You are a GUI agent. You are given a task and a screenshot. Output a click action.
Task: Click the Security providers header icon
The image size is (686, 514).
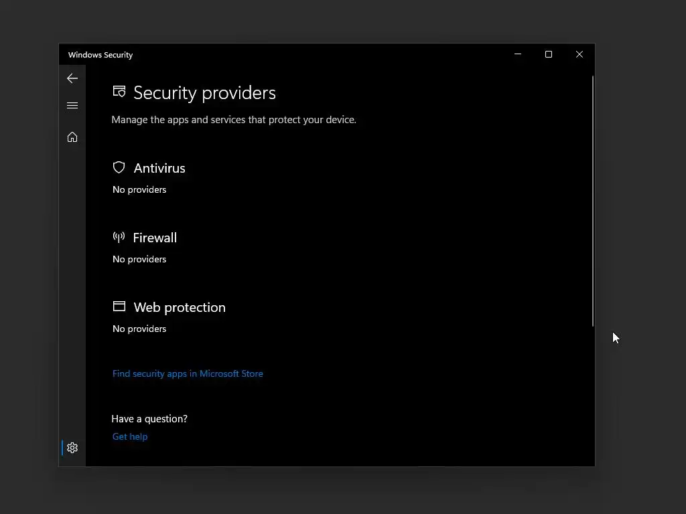[119, 92]
